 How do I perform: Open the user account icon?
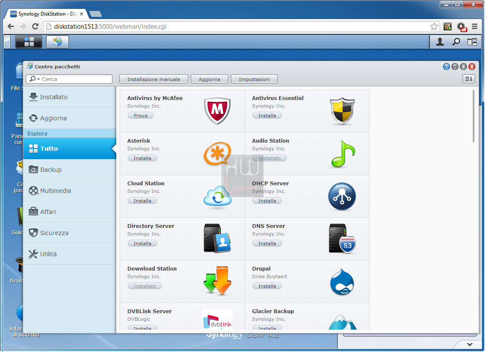(x=440, y=42)
